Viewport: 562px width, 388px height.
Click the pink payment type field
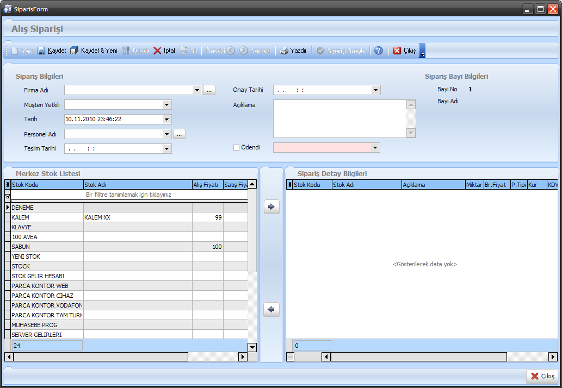(322, 147)
